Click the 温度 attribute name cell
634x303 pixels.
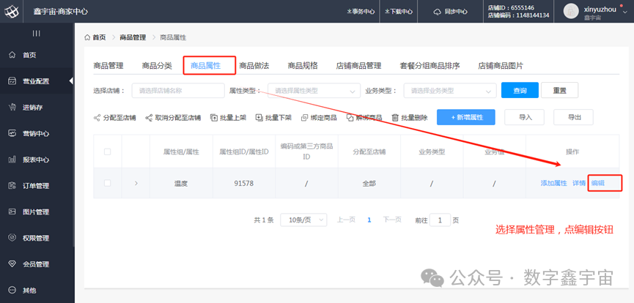(x=181, y=183)
